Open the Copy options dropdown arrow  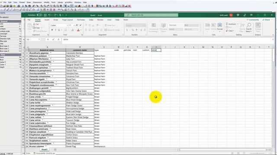[x=42, y=28]
